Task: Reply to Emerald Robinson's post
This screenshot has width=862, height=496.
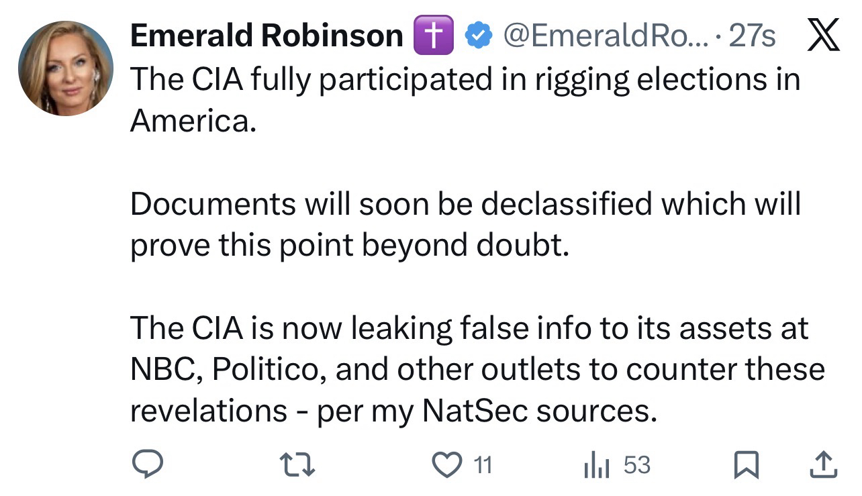Action: click(147, 465)
